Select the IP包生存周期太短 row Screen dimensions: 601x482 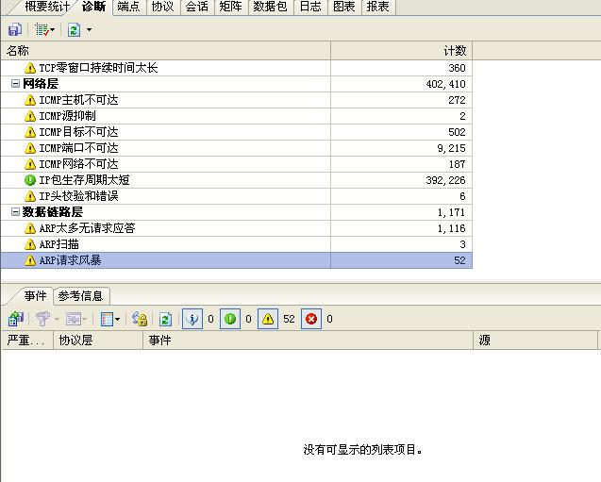237,180
